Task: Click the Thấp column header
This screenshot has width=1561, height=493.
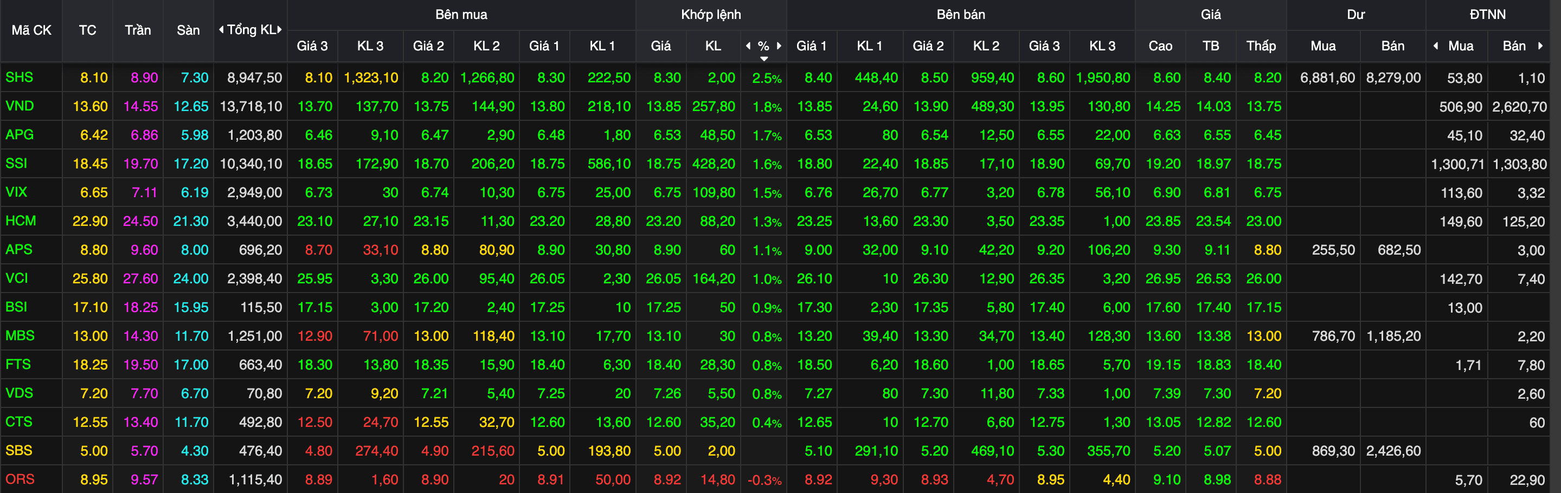Action: point(1261,46)
